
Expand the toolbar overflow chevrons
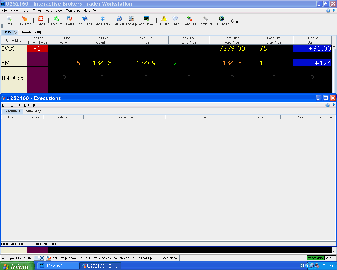232,21
